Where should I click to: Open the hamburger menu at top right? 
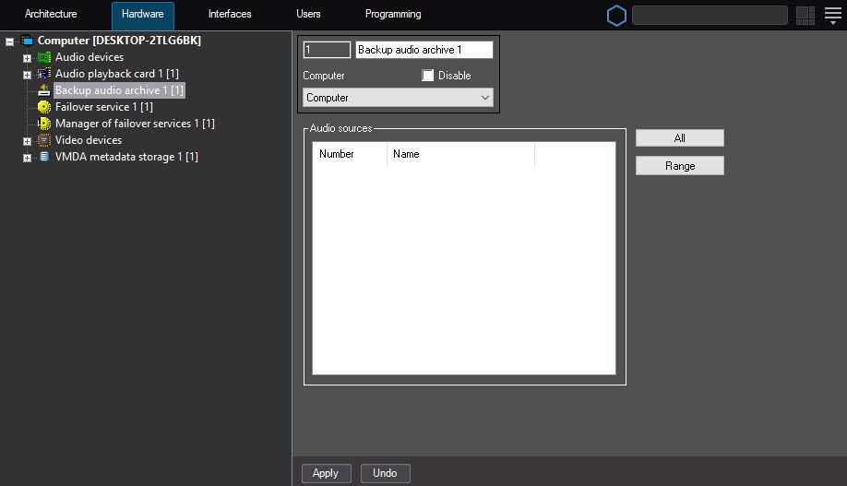tap(832, 15)
